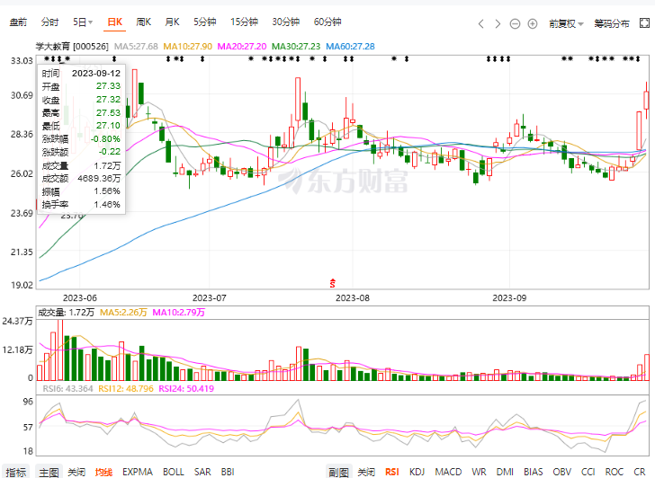Select DMI sub chart indicator
Viewport: 655px width, 478px height.
(505, 472)
